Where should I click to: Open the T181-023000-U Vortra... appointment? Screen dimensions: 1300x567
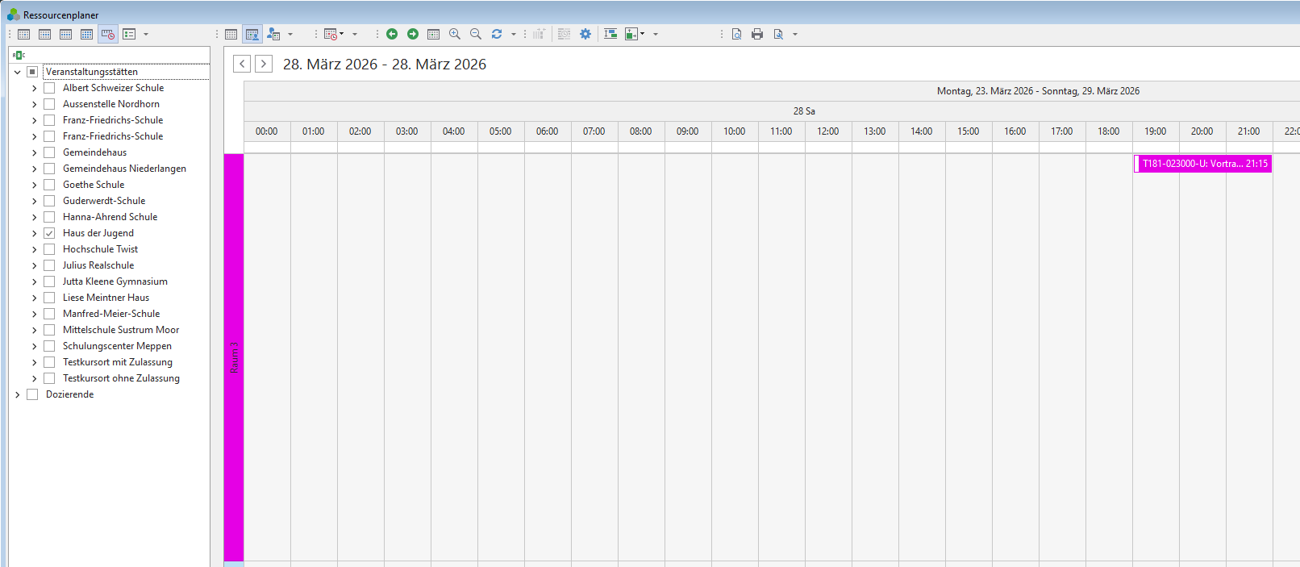pyautogui.click(x=1203, y=164)
